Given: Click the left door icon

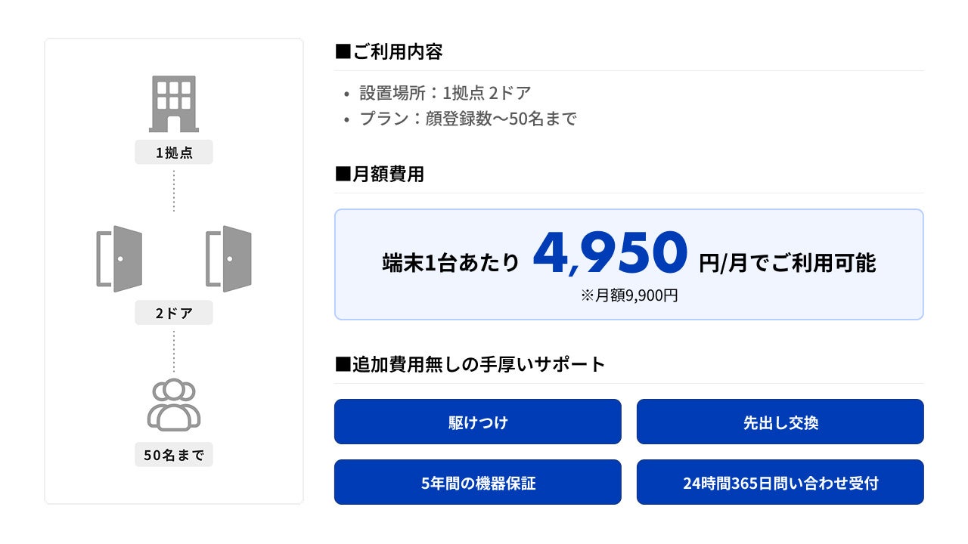Looking at the screenshot, I should (x=120, y=258).
